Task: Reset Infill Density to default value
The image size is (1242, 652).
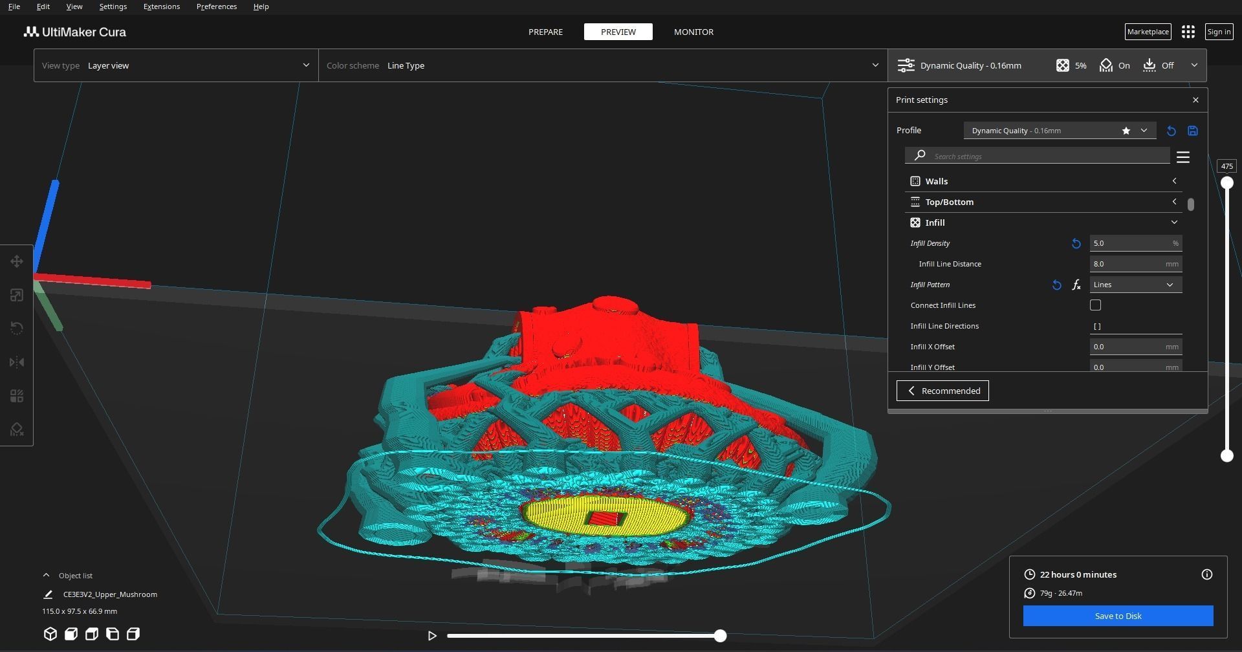Action: coord(1076,243)
